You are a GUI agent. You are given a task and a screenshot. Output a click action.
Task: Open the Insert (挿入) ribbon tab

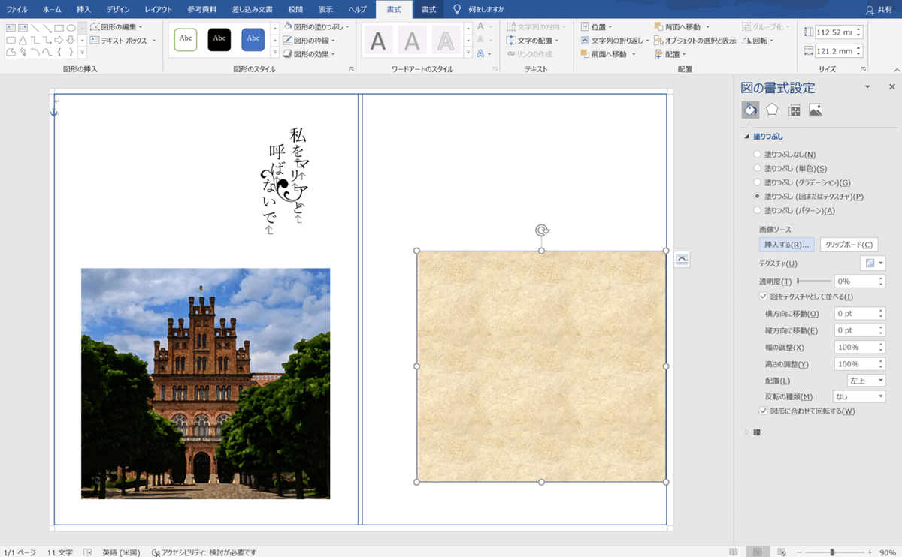click(84, 9)
